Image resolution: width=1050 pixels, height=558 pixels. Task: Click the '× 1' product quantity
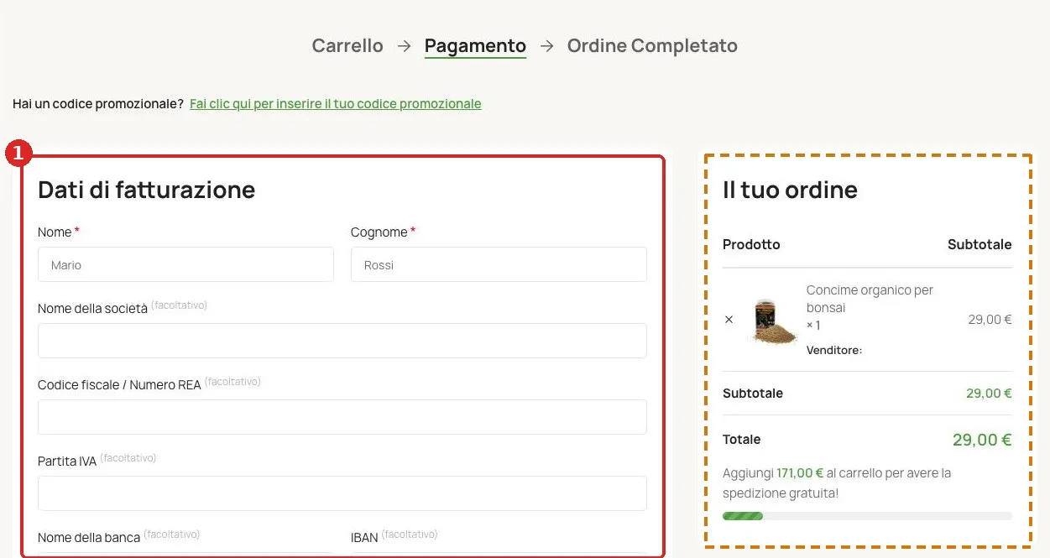point(813,326)
